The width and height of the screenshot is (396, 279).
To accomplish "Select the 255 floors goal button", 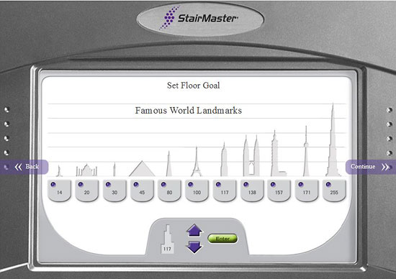I will pyautogui.click(x=334, y=191).
